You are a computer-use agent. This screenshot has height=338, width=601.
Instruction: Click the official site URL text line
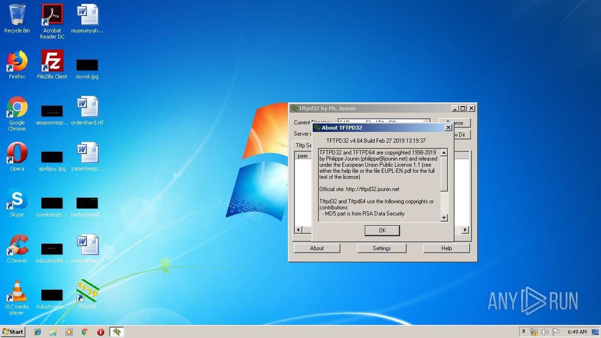(x=360, y=189)
